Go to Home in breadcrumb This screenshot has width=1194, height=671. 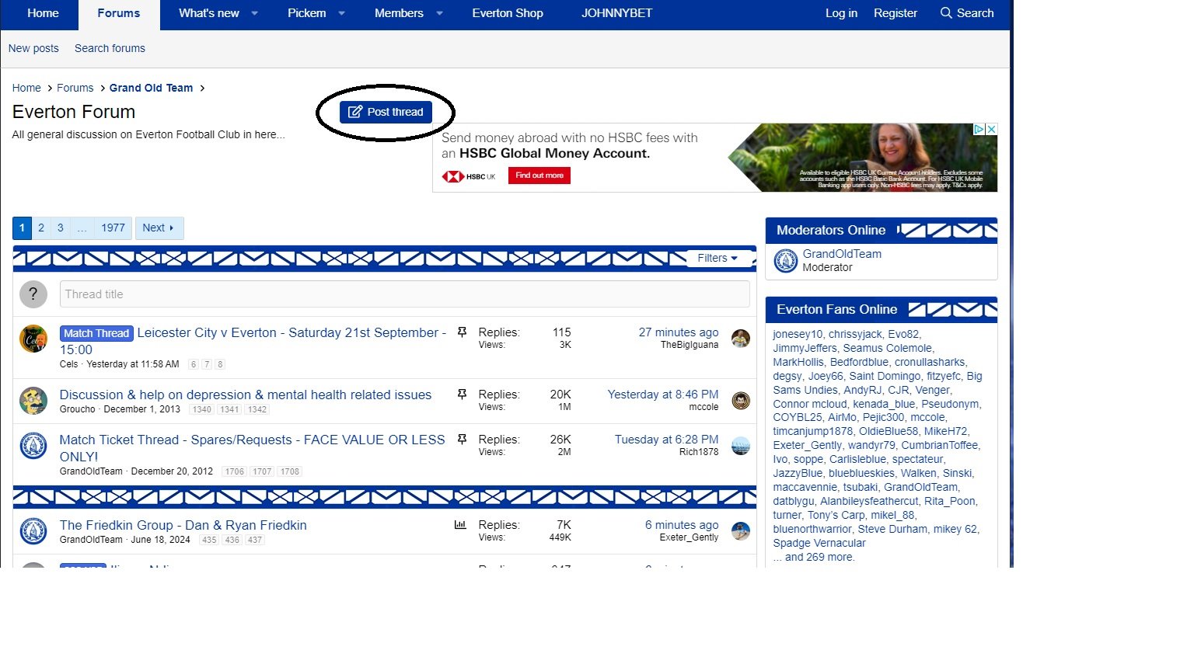pyautogui.click(x=26, y=88)
